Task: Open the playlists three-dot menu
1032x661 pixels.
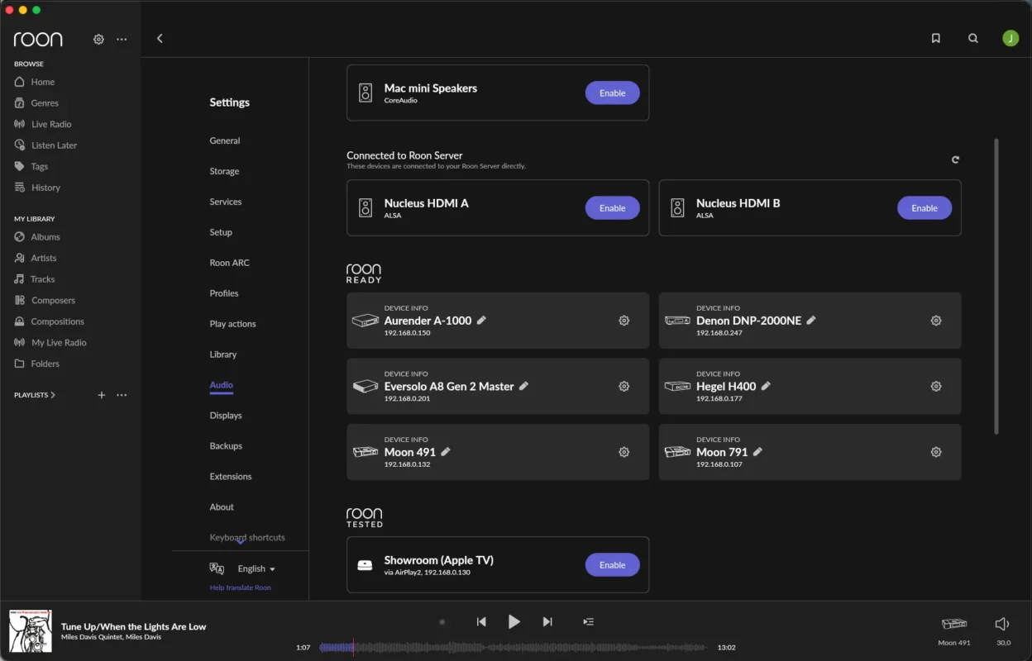Action: point(122,395)
